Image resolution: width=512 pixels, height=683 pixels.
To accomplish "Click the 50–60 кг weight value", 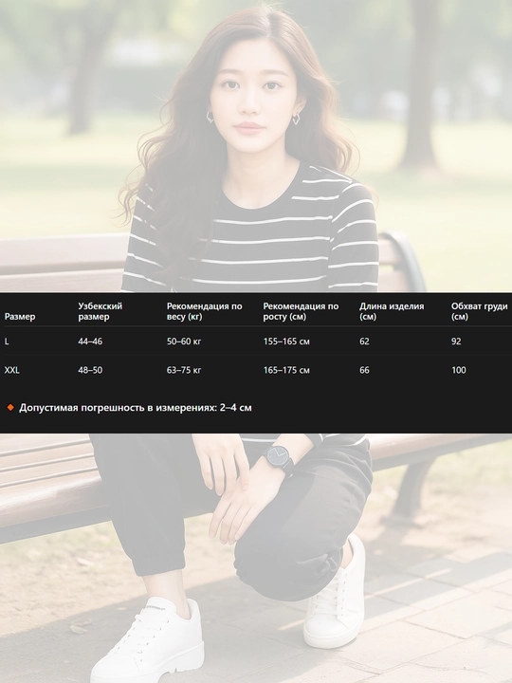I will [184, 341].
